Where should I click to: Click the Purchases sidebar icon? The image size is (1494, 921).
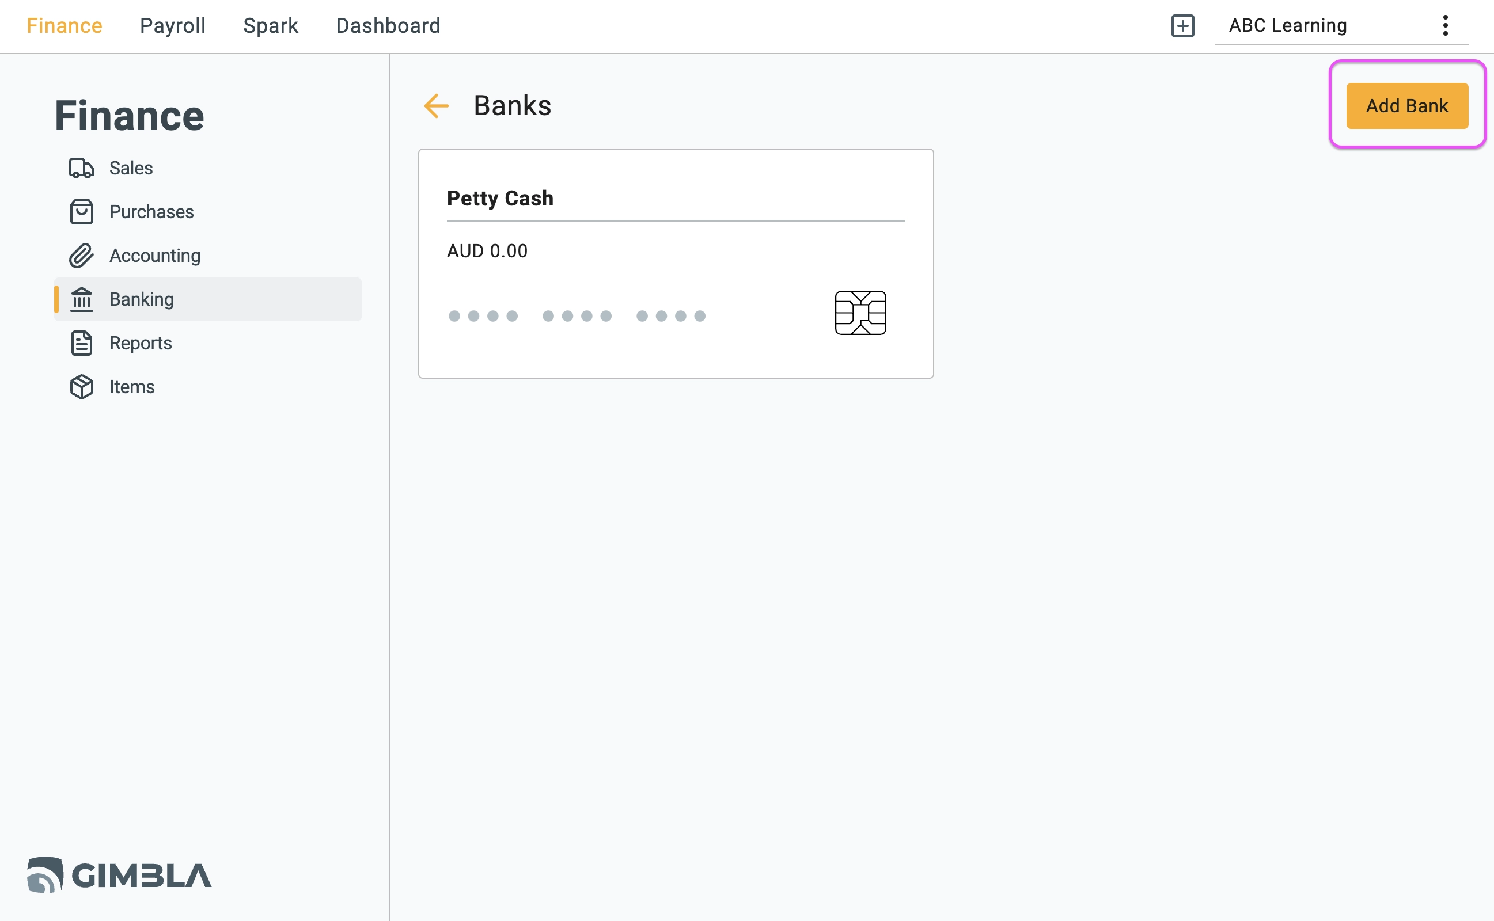point(81,211)
